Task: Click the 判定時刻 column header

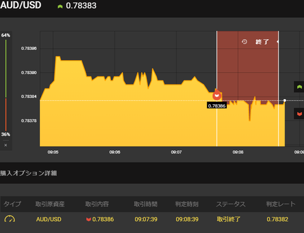Action: coord(187,204)
